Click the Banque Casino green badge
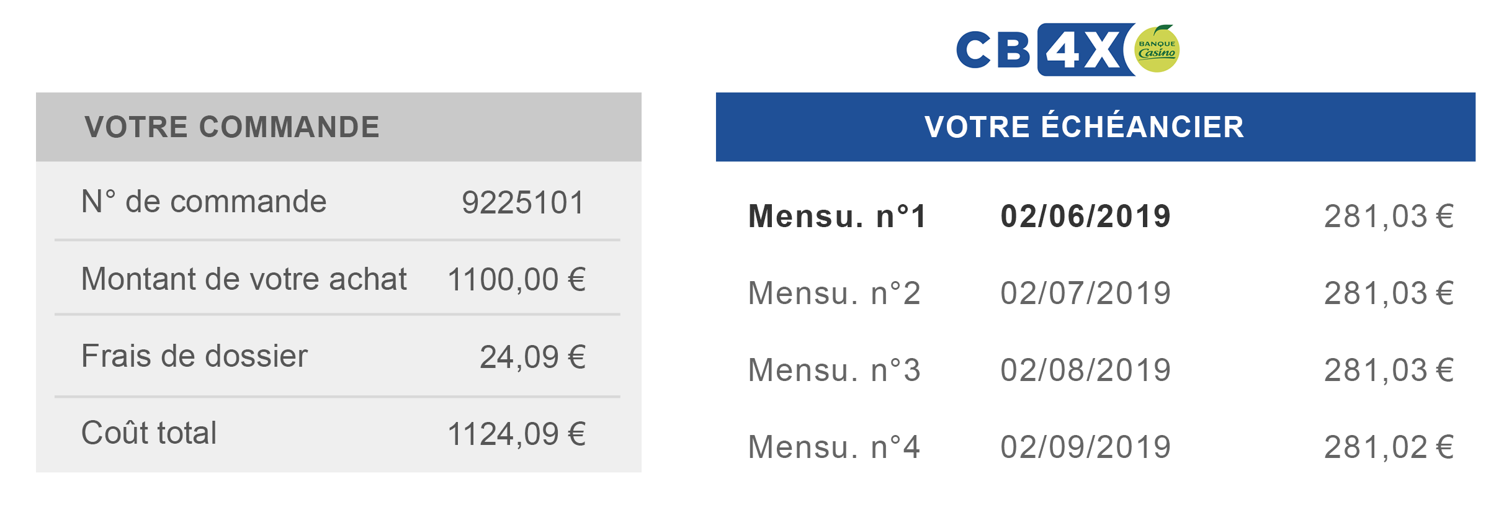 (1157, 48)
